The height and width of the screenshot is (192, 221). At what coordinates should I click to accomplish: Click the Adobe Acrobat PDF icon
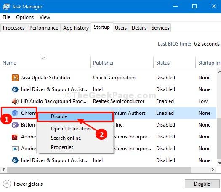click(15, 137)
